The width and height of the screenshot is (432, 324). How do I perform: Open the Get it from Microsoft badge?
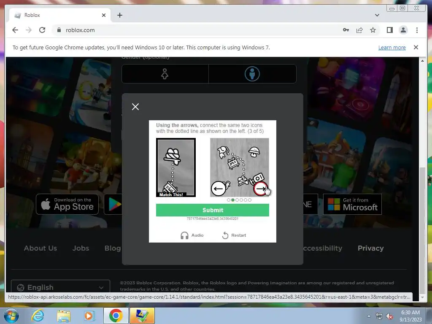pos(352,204)
